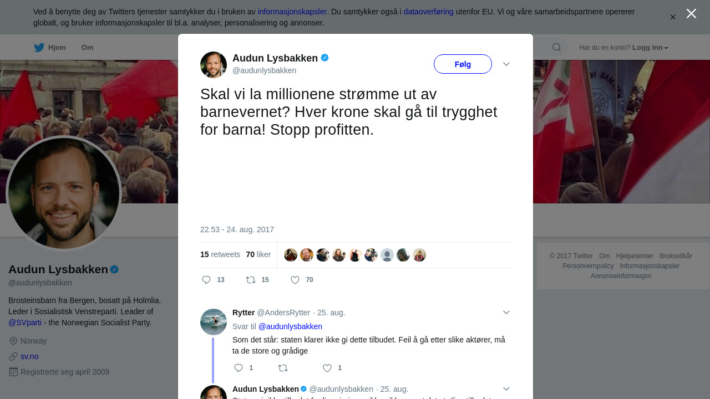Open the sv.no profile link
Image resolution: width=710 pixels, height=399 pixels.
coord(29,356)
